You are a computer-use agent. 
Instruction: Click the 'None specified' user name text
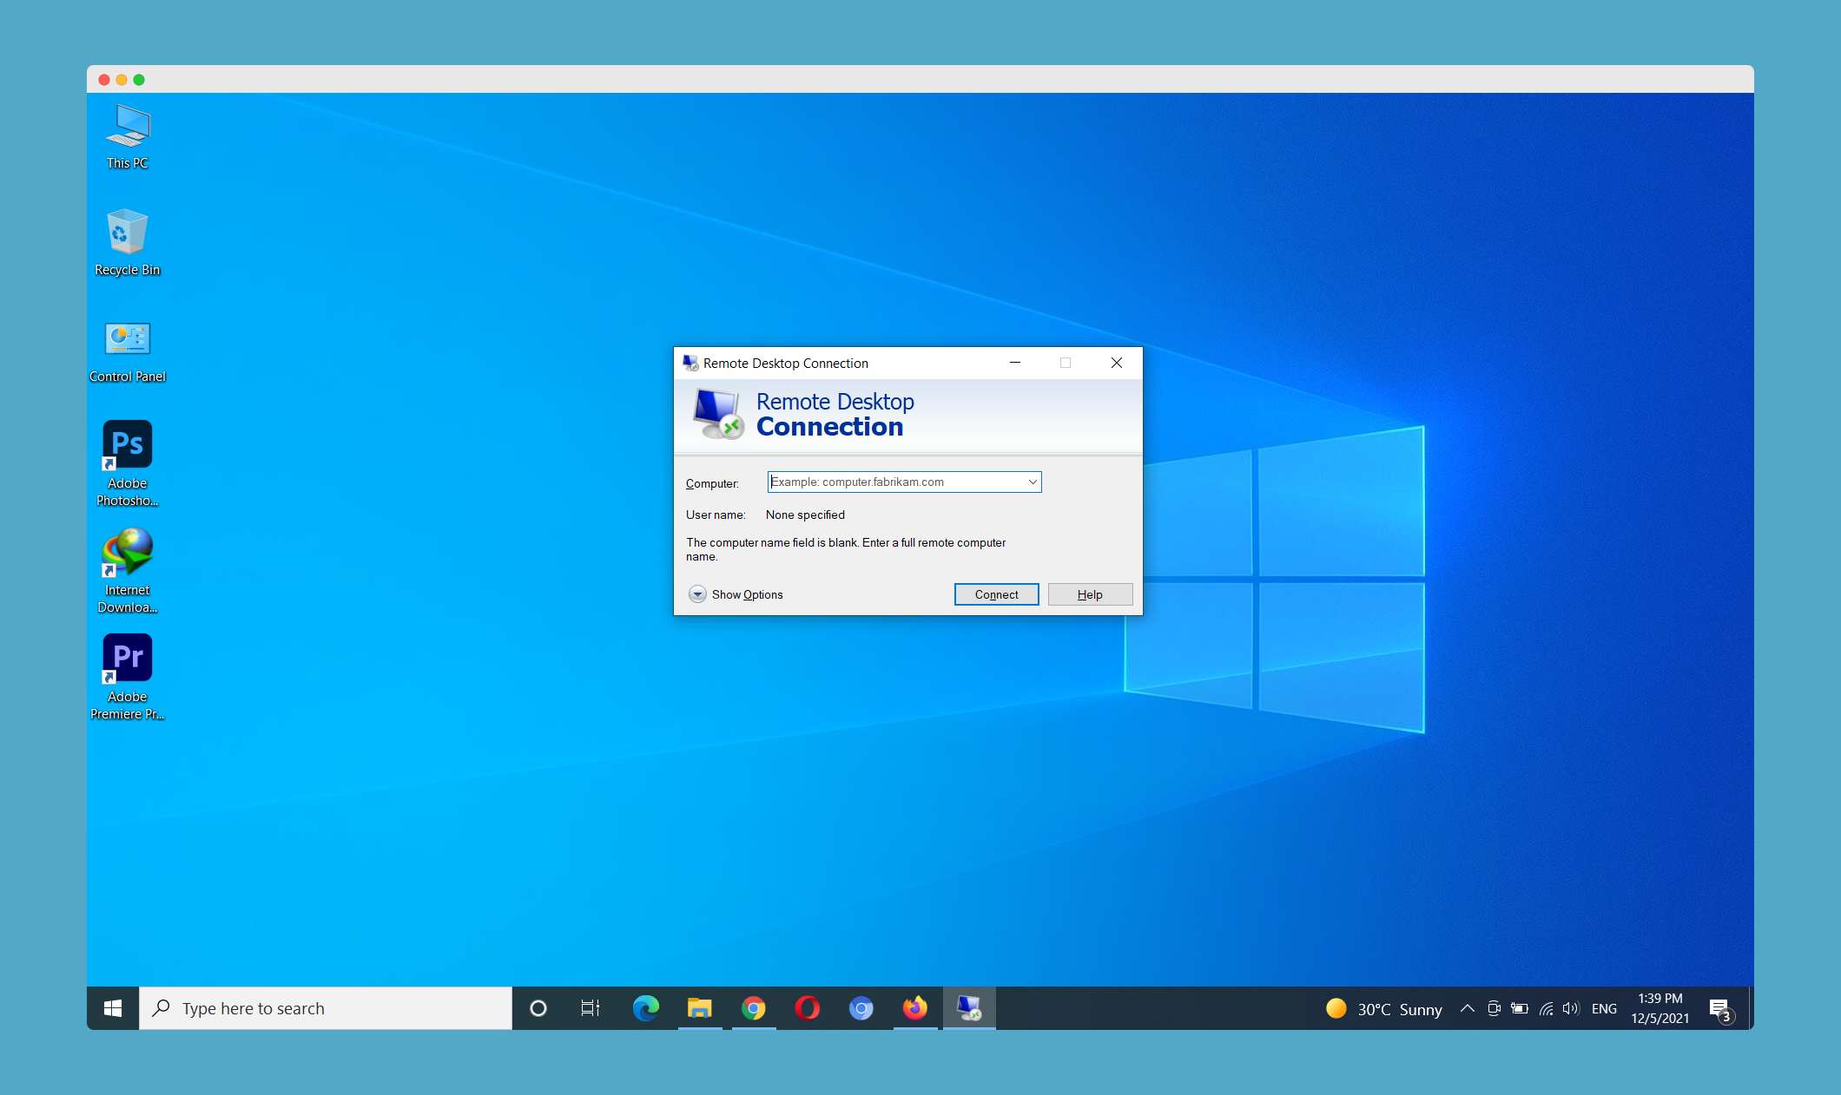point(805,515)
